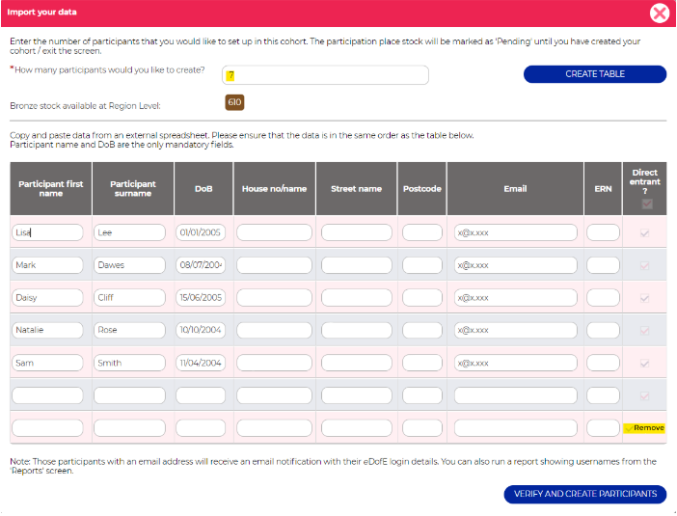
Task: Edit DoB field showing 11/04/2004
Action: pyautogui.click(x=201, y=363)
